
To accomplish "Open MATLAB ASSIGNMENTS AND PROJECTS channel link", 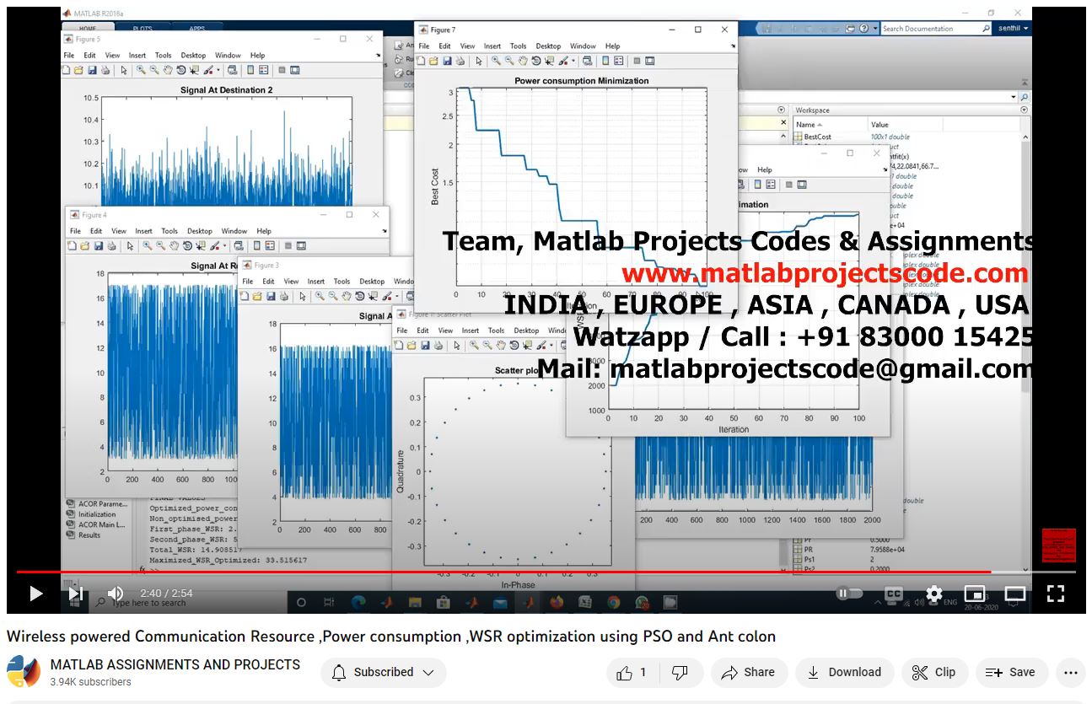I will [x=175, y=664].
